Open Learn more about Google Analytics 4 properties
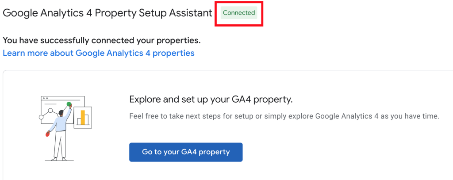Screen dimensions: 453x180 coord(99,53)
